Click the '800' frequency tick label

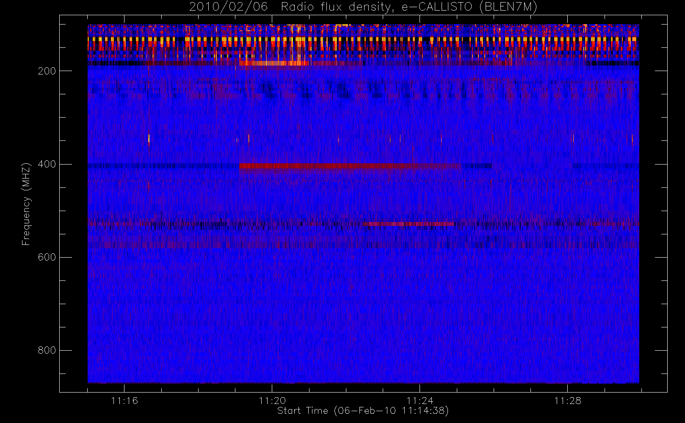point(47,350)
